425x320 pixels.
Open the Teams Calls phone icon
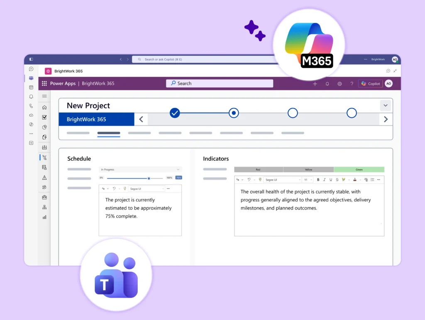tap(31, 106)
